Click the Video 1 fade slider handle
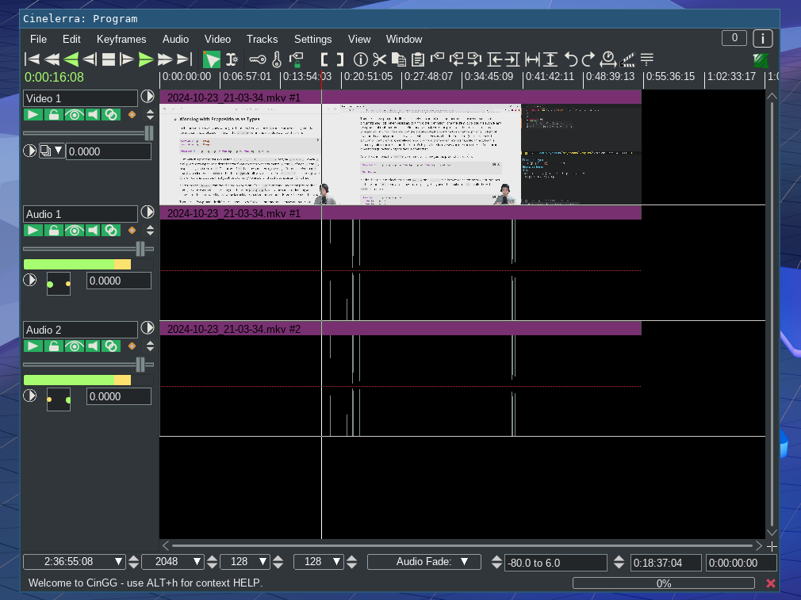This screenshot has height=600, width=801. (148, 133)
